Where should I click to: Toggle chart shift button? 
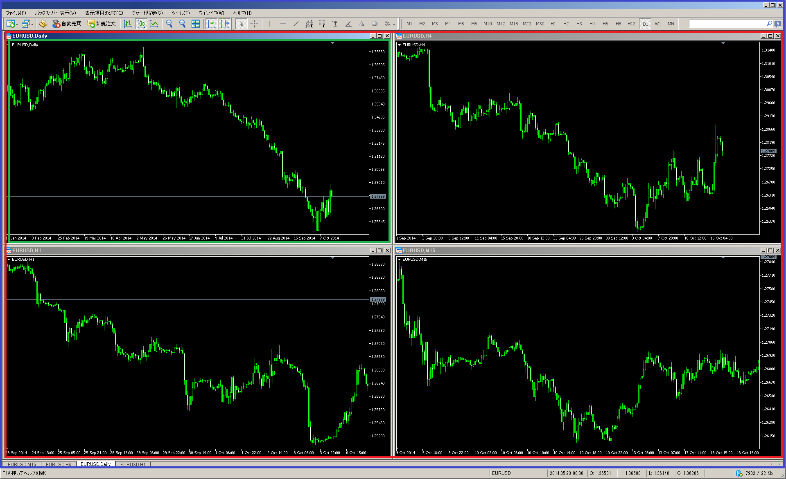225,24
